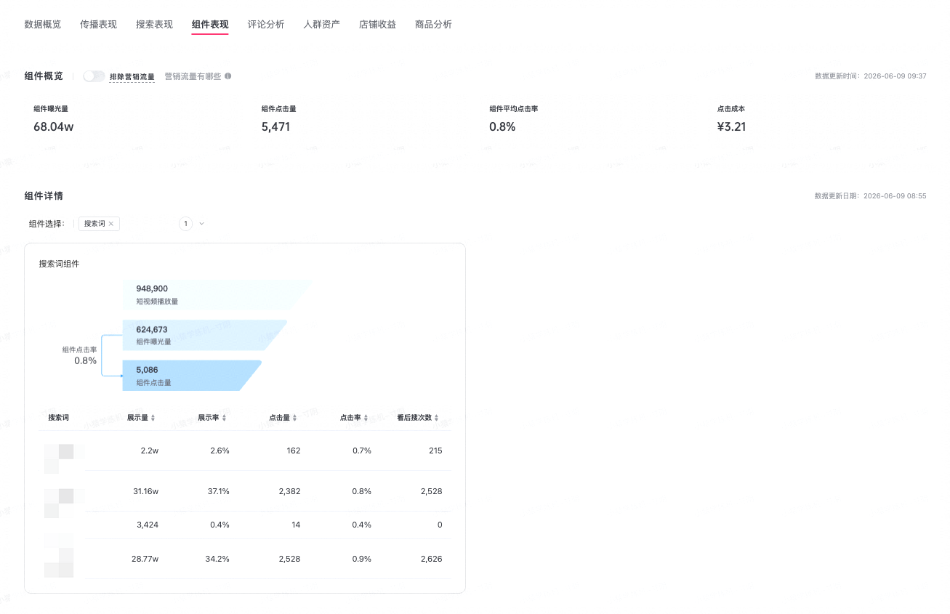Click the 组件详情 section heading

tap(44, 196)
